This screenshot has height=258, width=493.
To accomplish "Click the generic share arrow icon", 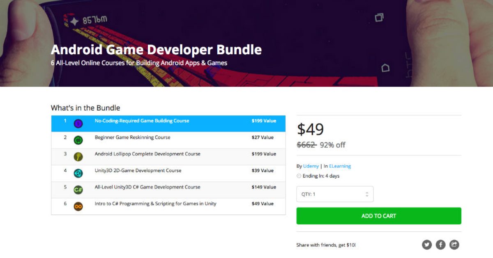I will pyautogui.click(x=454, y=245).
